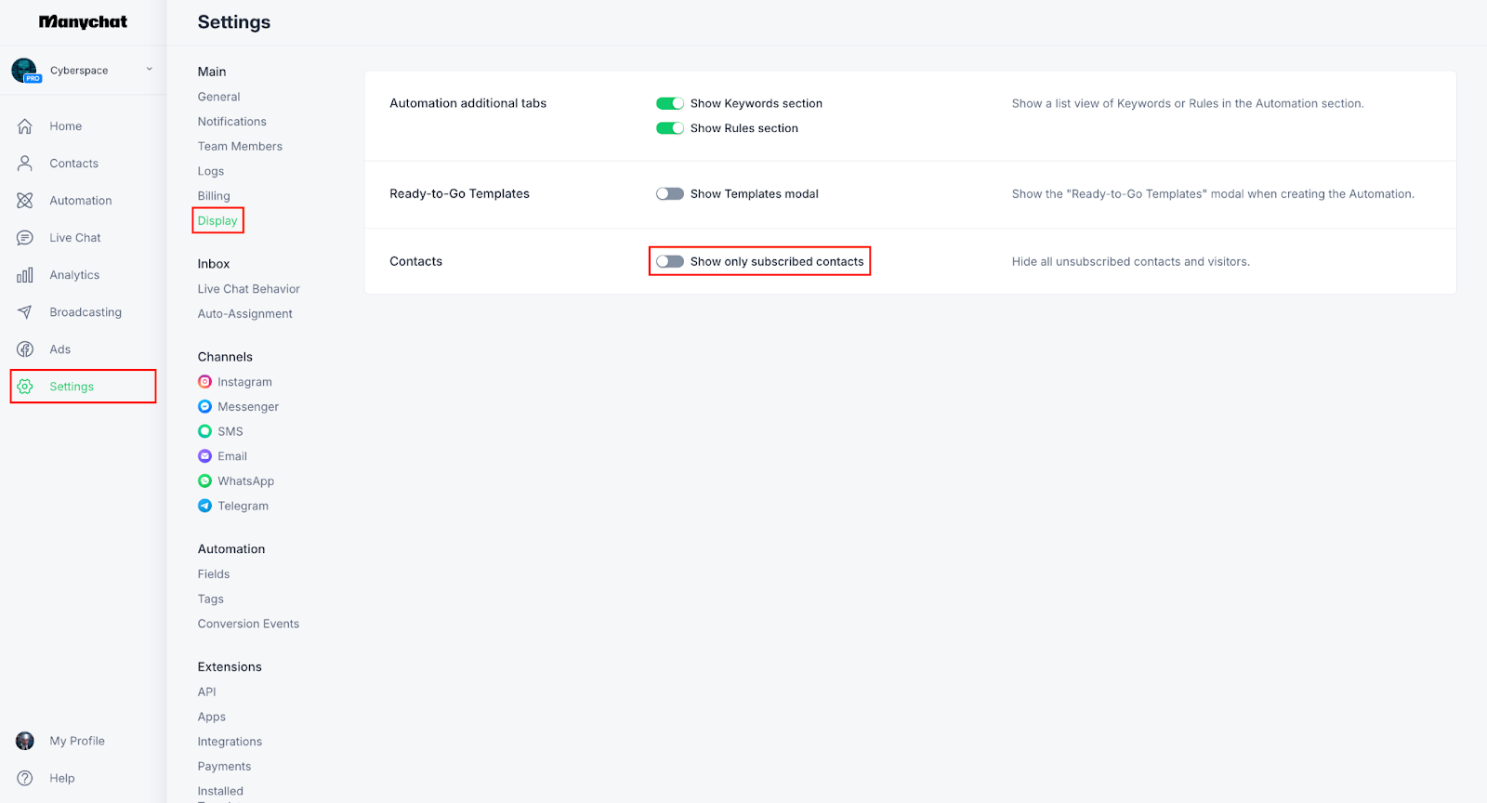The height and width of the screenshot is (803, 1487).
Task: Open the Display settings tab
Action: tap(217, 221)
